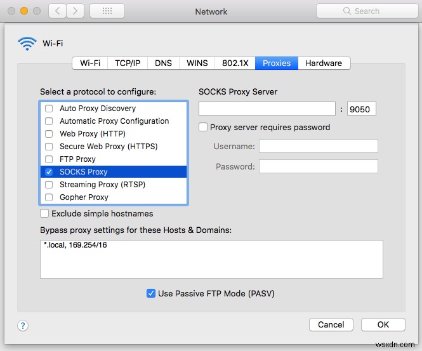
Task: Select 'Streaming Proxy (RTSP)' row text
Action: click(x=103, y=185)
